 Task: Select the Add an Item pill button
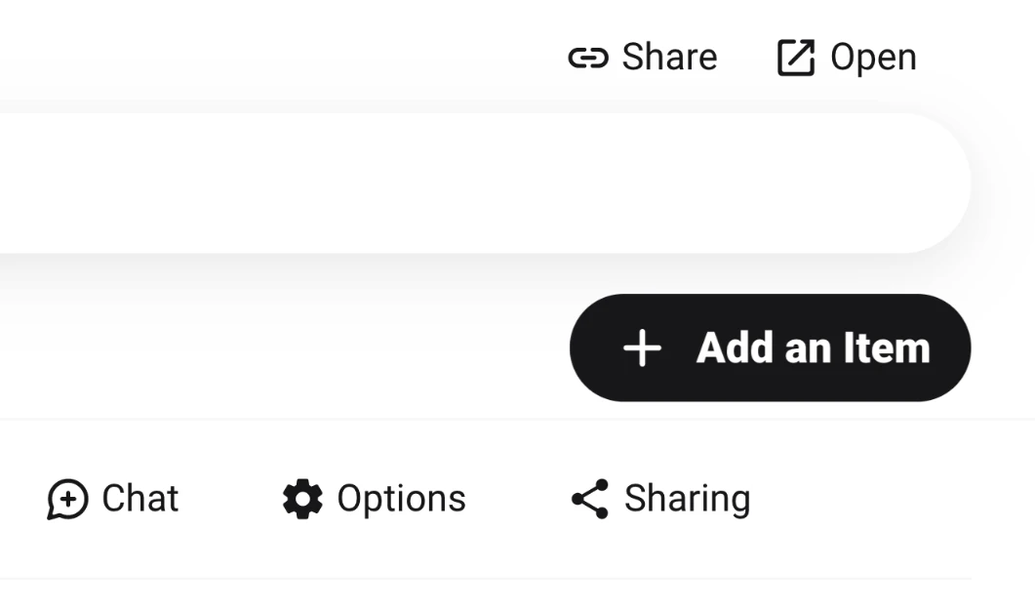(770, 347)
